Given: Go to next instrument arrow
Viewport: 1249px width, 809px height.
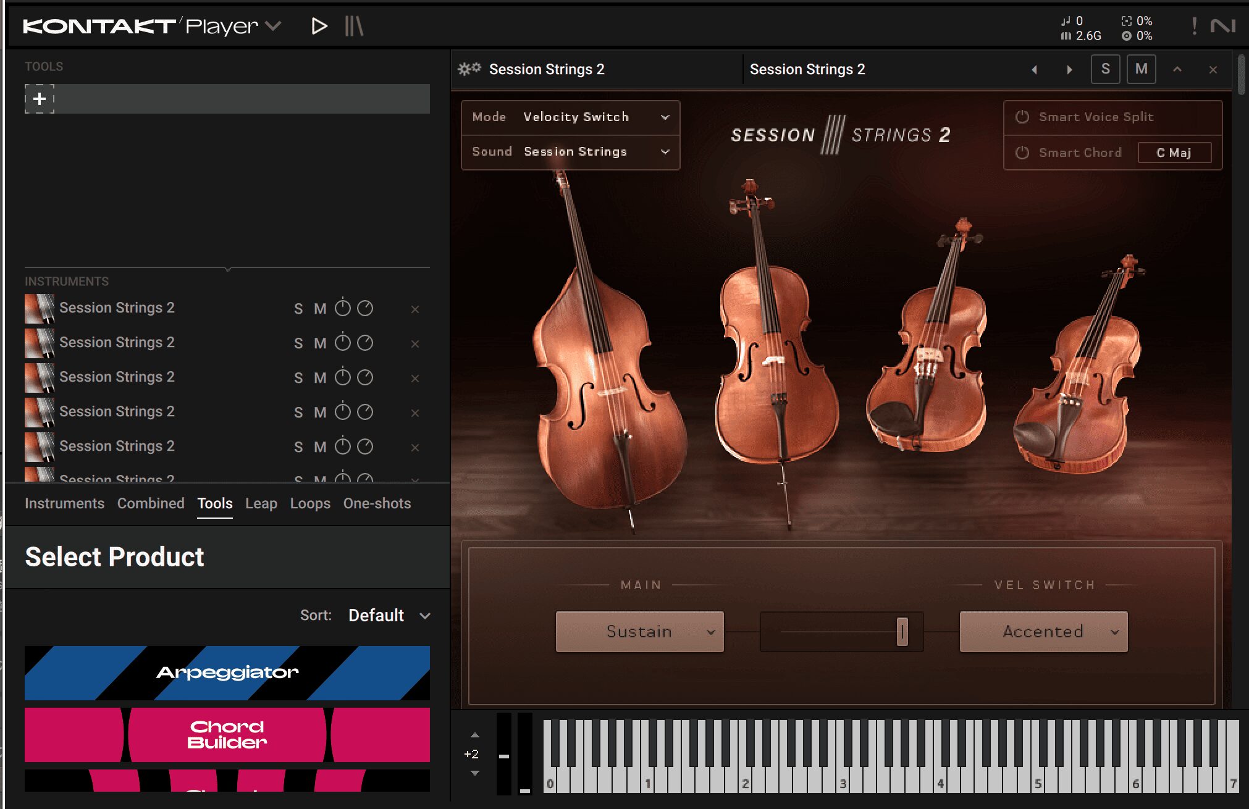Looking at the screenshot, I should (x=1069, y=70).
